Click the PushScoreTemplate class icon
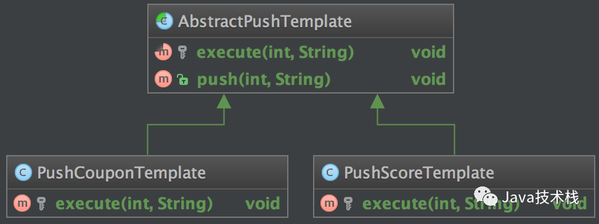This screenshot has height=224, width=599. [330, 173]
